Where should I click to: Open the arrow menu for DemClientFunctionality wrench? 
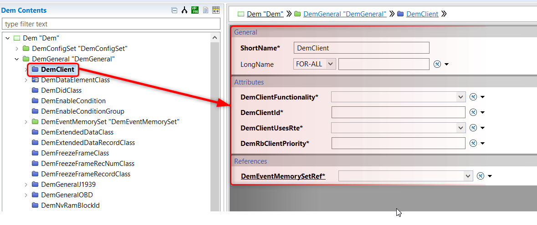[x=482, y=97]
